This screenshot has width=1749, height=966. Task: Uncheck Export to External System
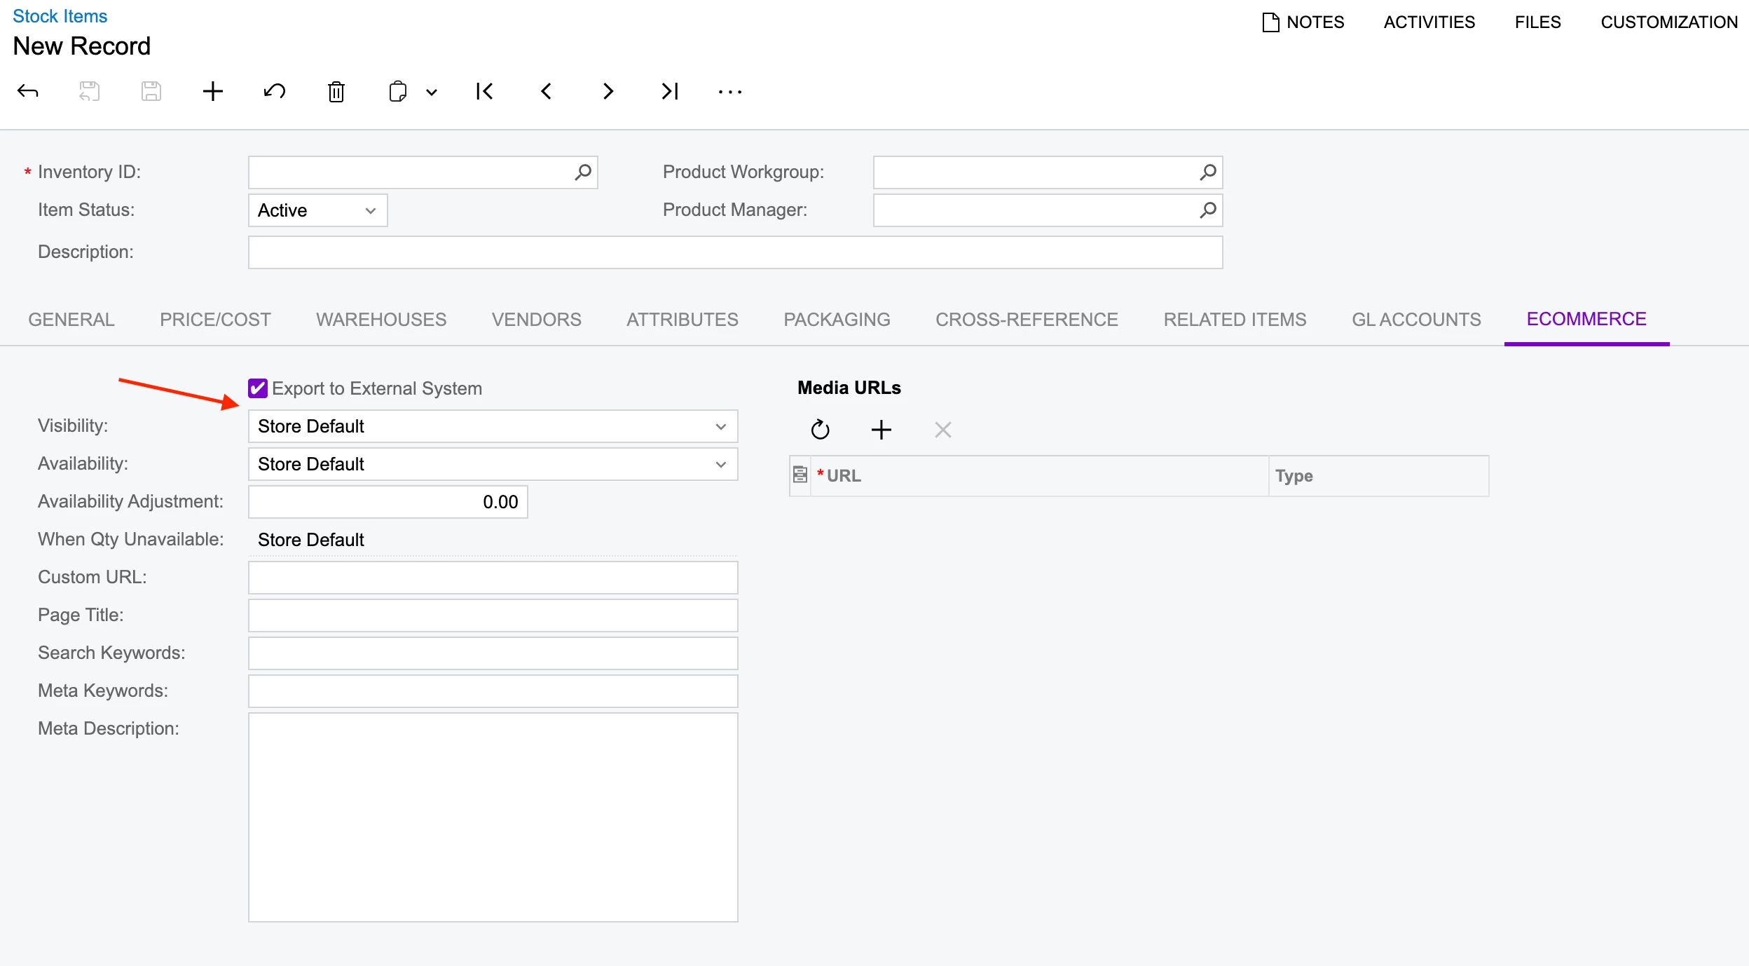(258, 388)
